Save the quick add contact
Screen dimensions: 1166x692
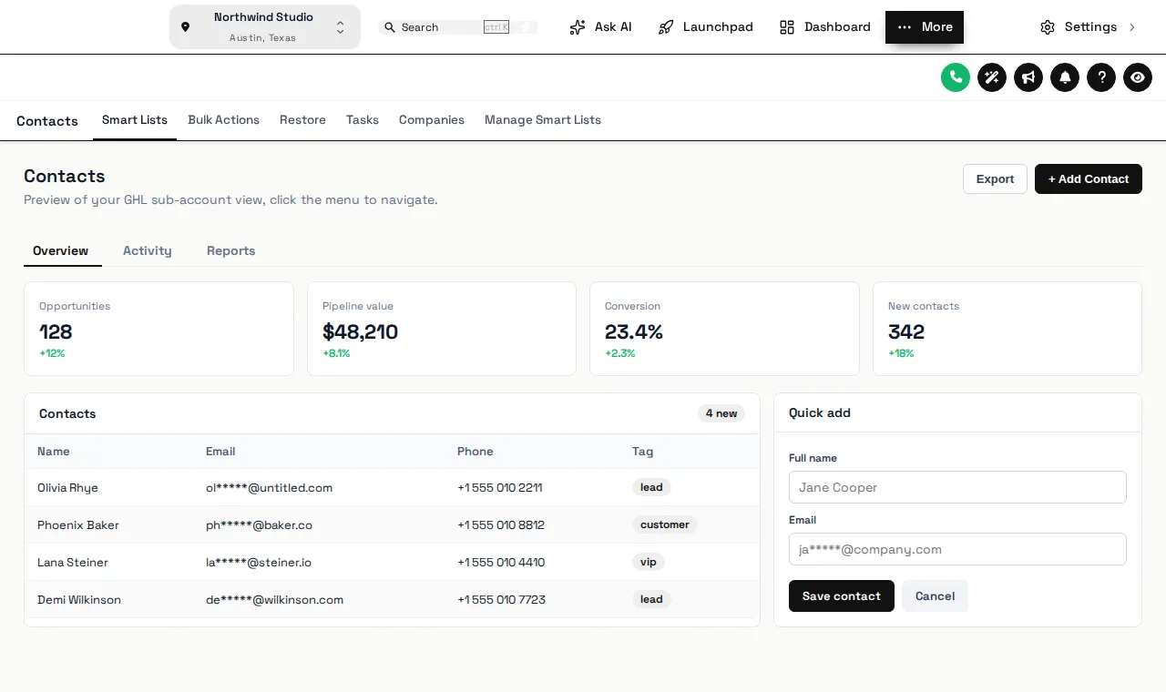[x=842, y=596]
